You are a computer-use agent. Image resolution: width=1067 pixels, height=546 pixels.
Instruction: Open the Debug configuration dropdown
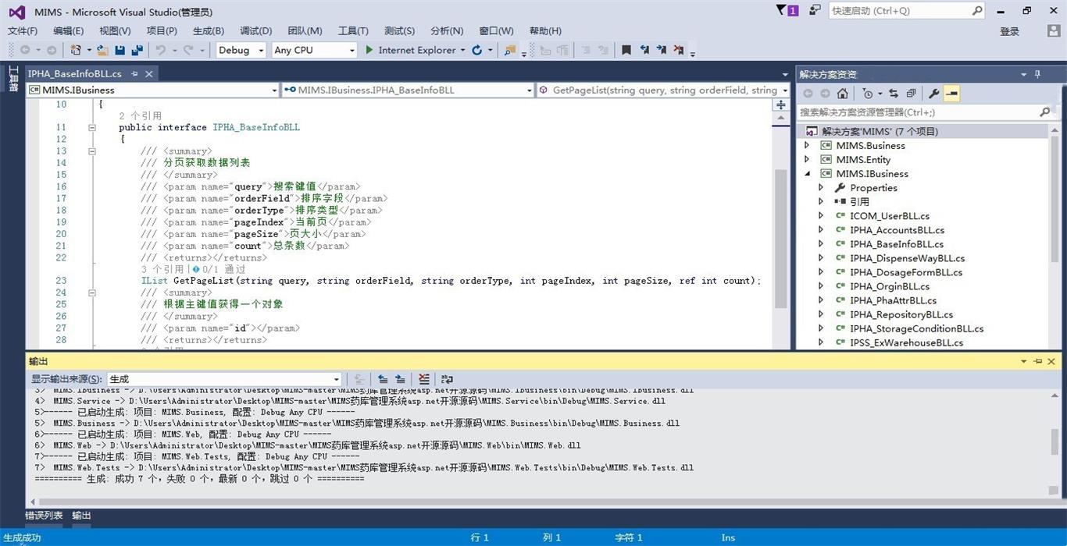[x=241, y=50]
